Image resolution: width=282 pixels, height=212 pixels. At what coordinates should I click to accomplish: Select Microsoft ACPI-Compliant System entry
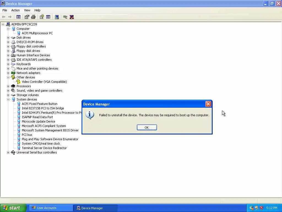pyautogui.click(x=44, y=126)
